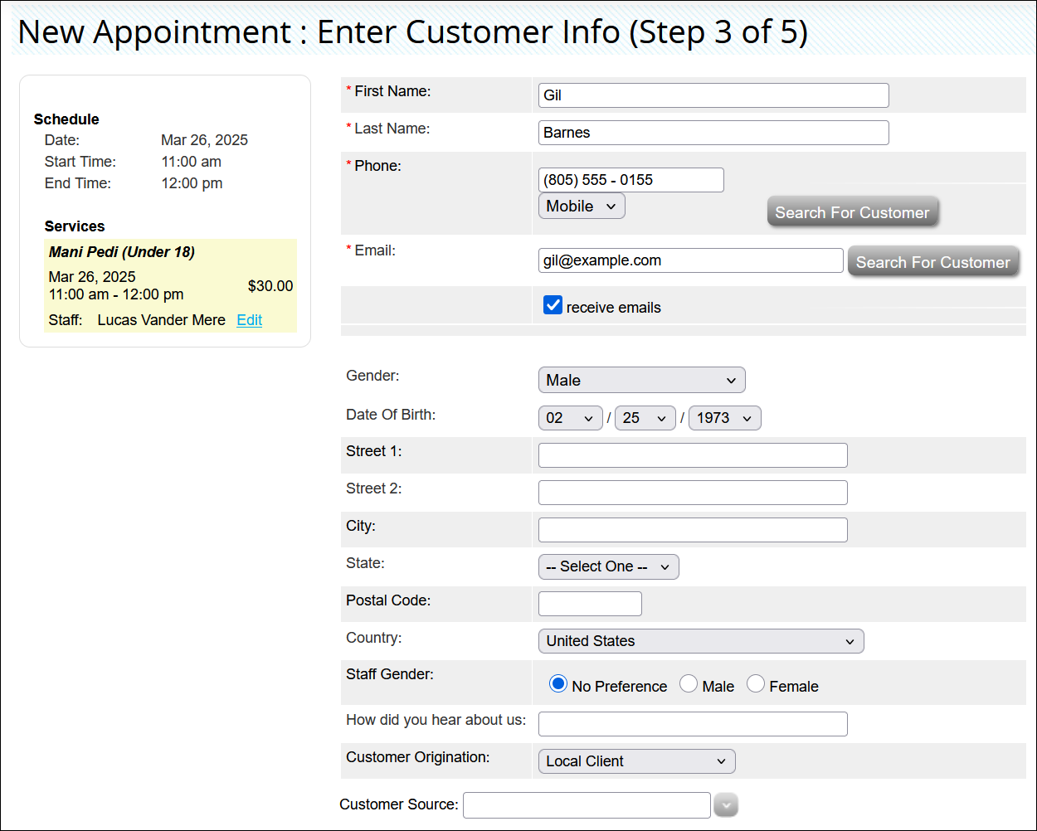Click the Edit link for Lucas Vander Mere
Viewport: 1037px width, 831px height.
click(250, 320)
